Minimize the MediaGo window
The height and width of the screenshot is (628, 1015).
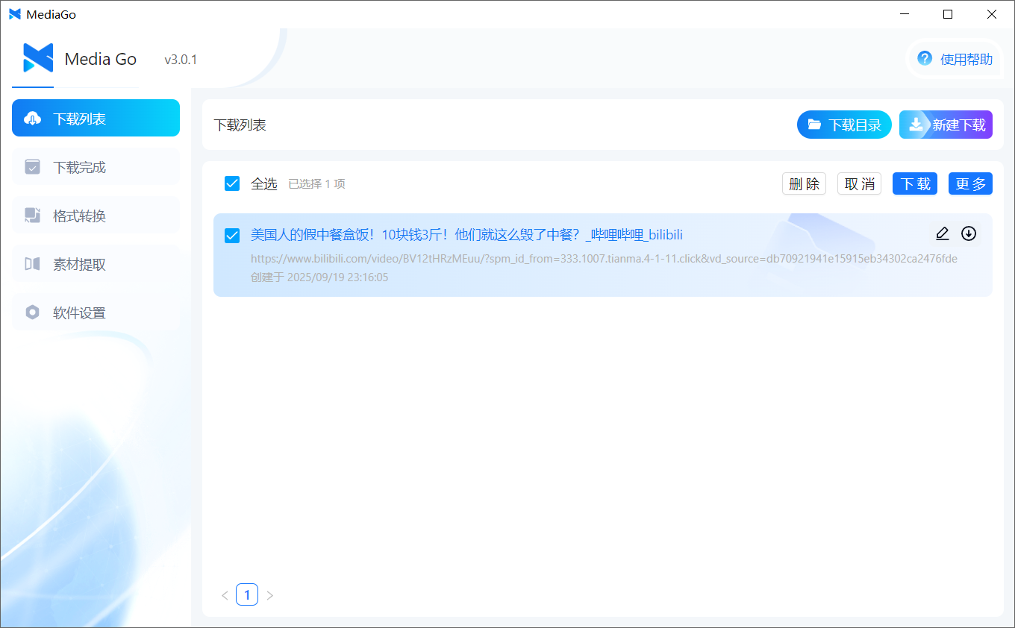coord(904,14)
